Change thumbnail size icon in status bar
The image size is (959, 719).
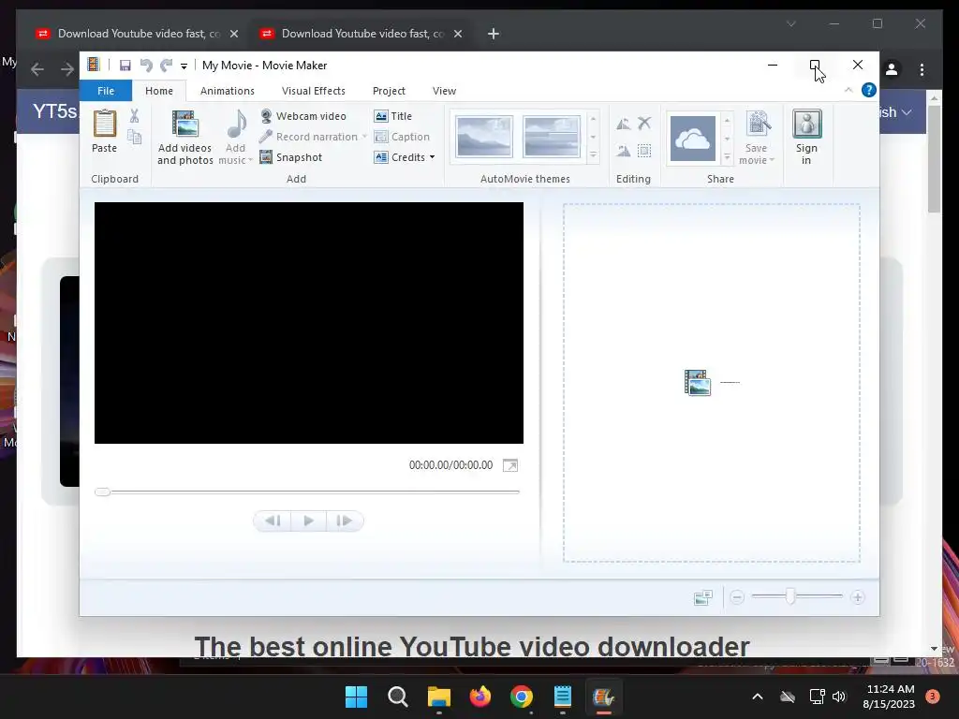tap(702, 597)
